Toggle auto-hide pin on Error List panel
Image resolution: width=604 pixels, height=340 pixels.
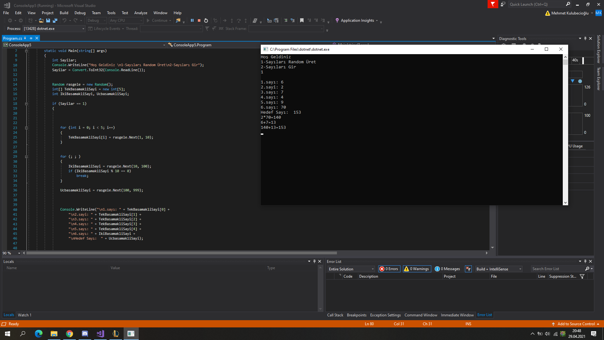(x=585, y=261)
